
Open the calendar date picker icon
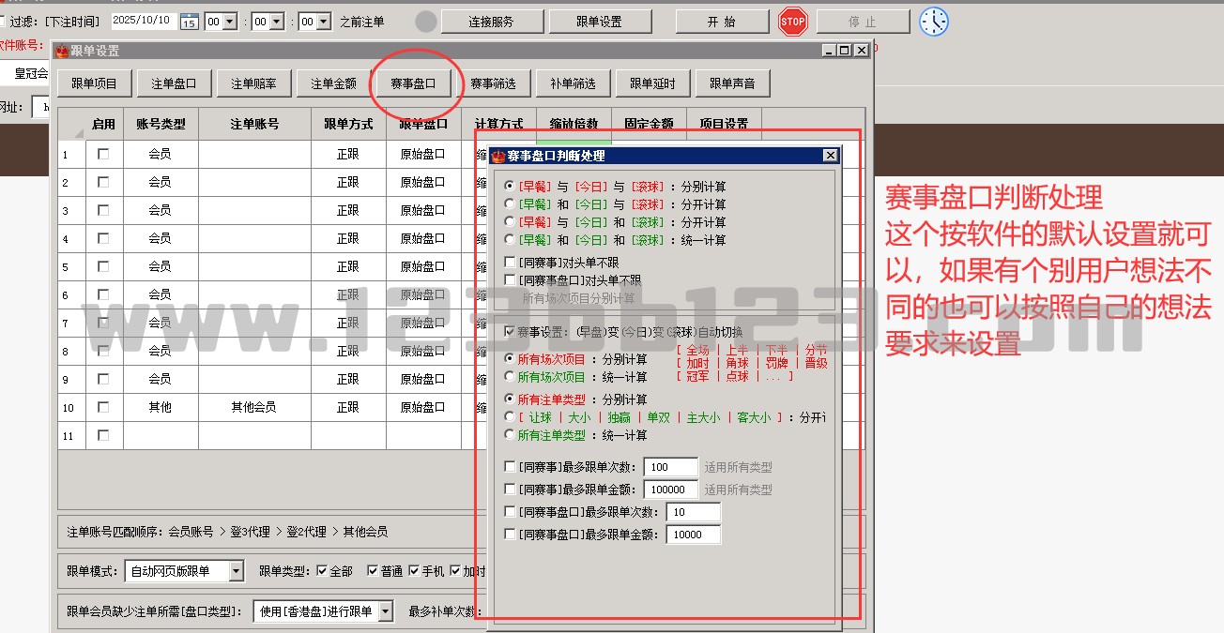189,22
